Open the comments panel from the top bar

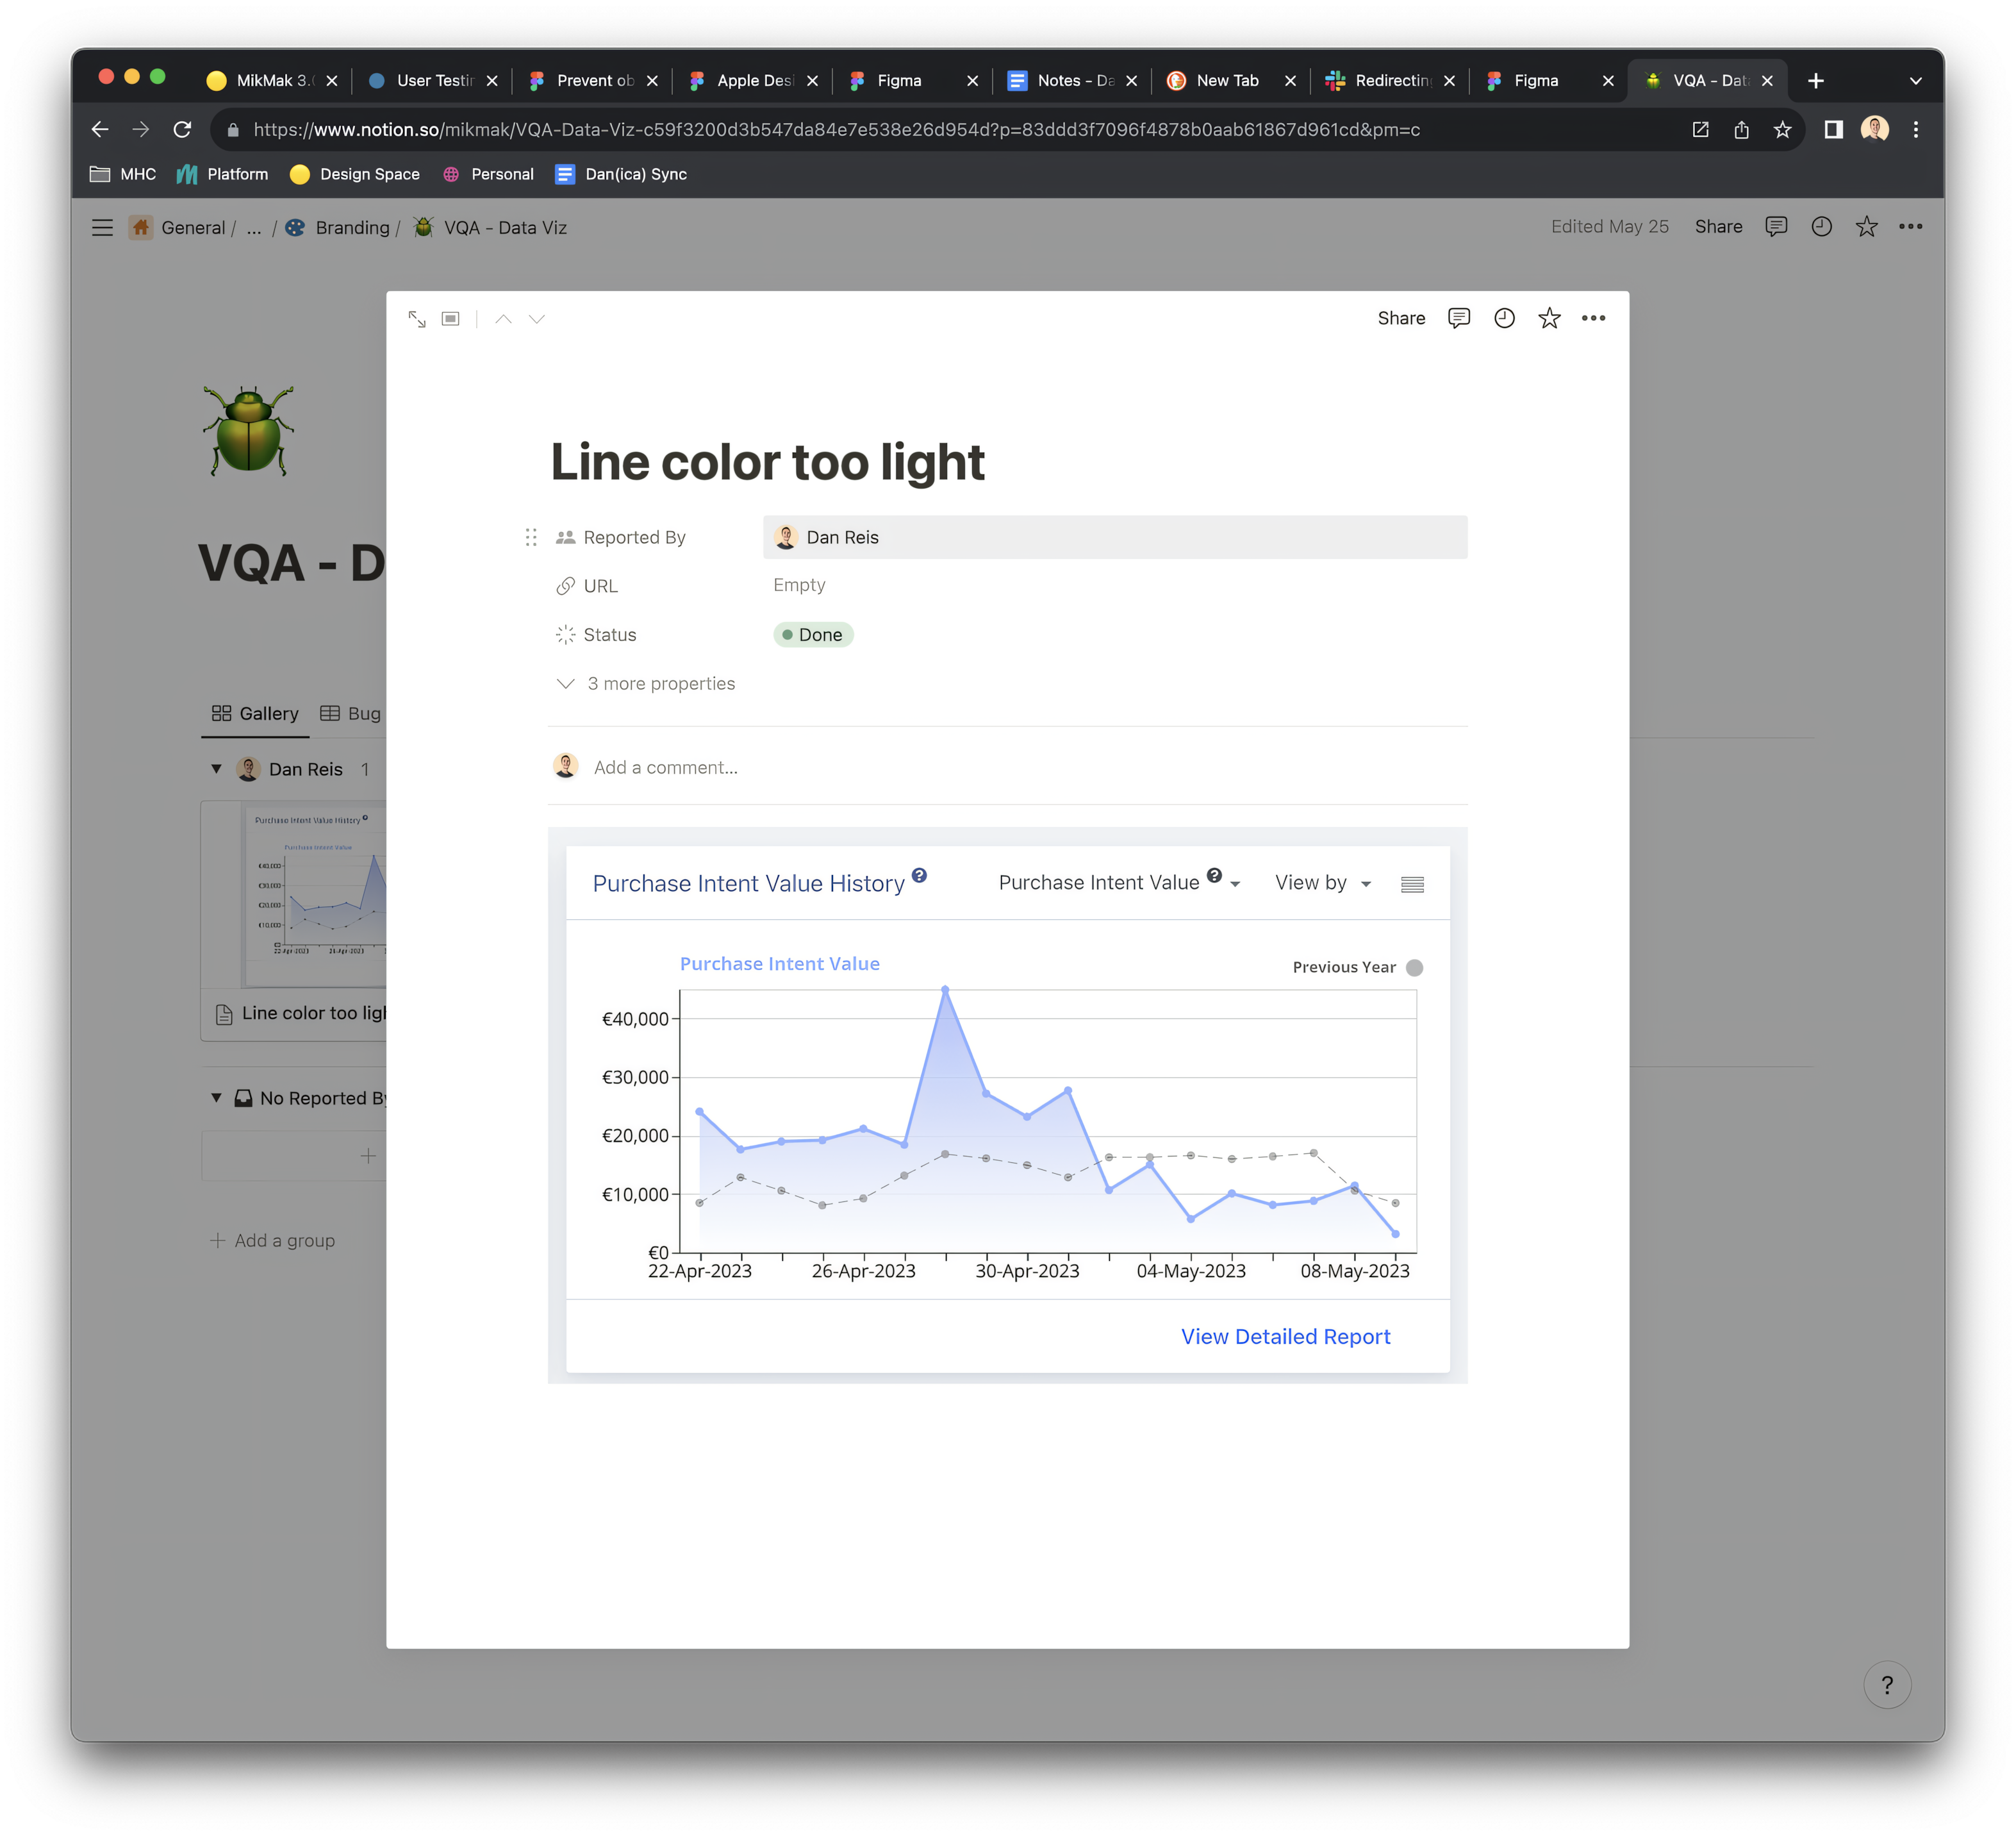[1459, 318]
